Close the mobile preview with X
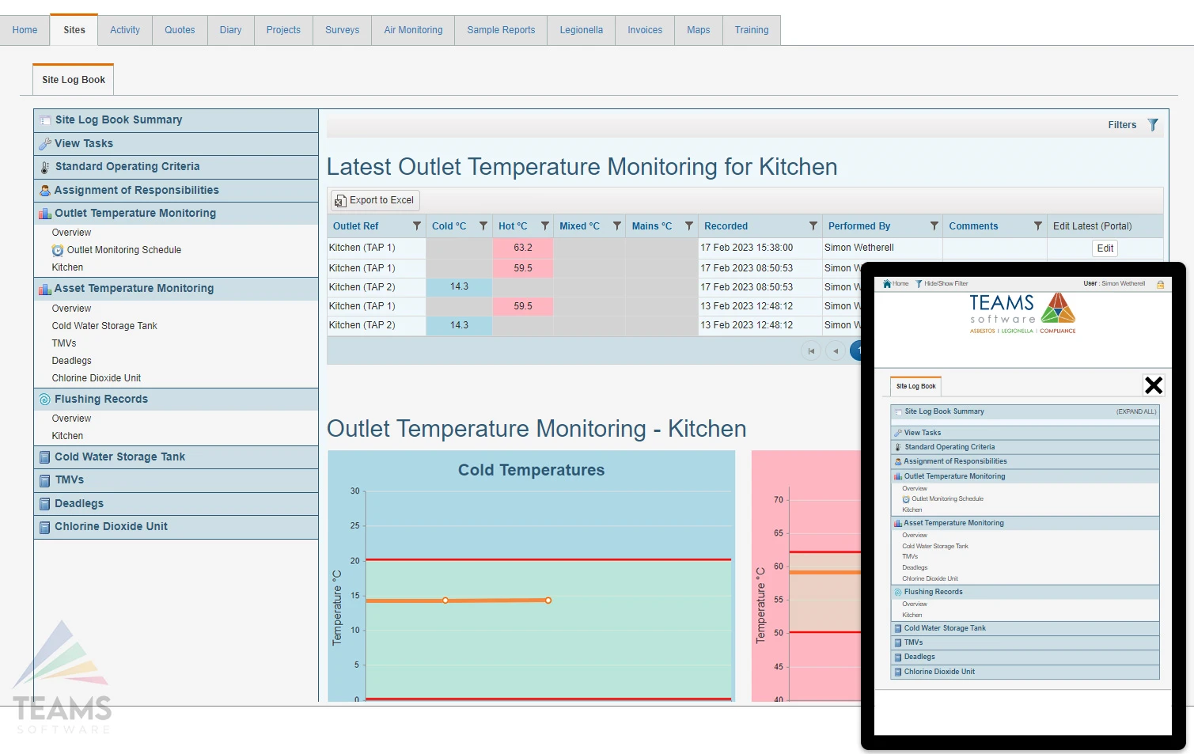This screenshot has width=1194, height=754. (x=1153, y=385)
